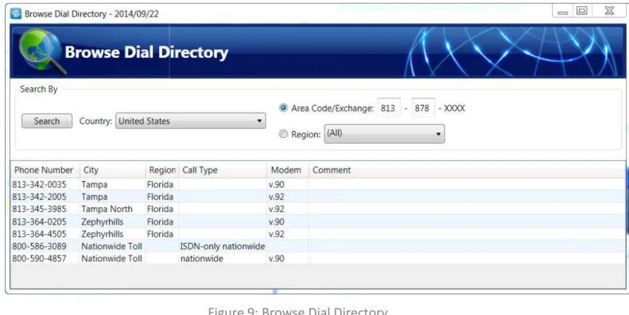Minimize the Browse Dial Directory window
Screen dimensions: 629x315
click(x=562, y=12)
